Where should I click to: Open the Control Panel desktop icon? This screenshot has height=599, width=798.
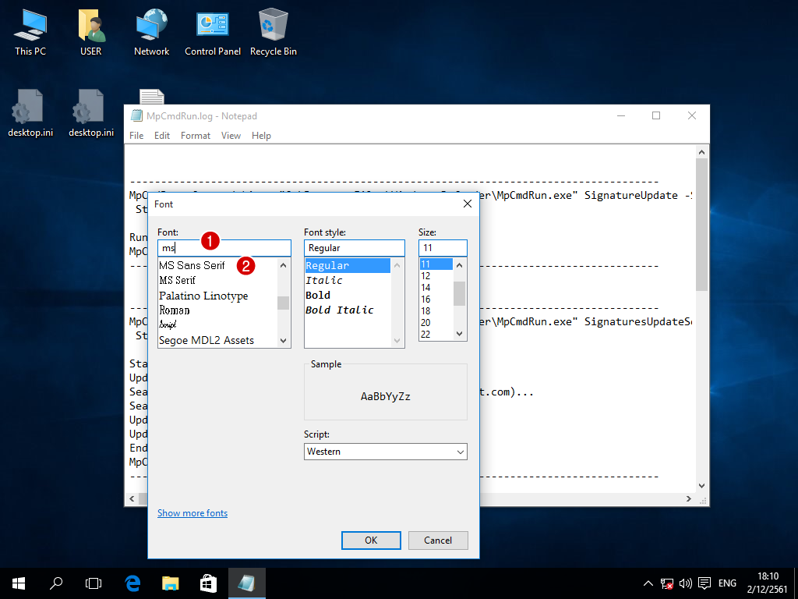coord(212,33)
